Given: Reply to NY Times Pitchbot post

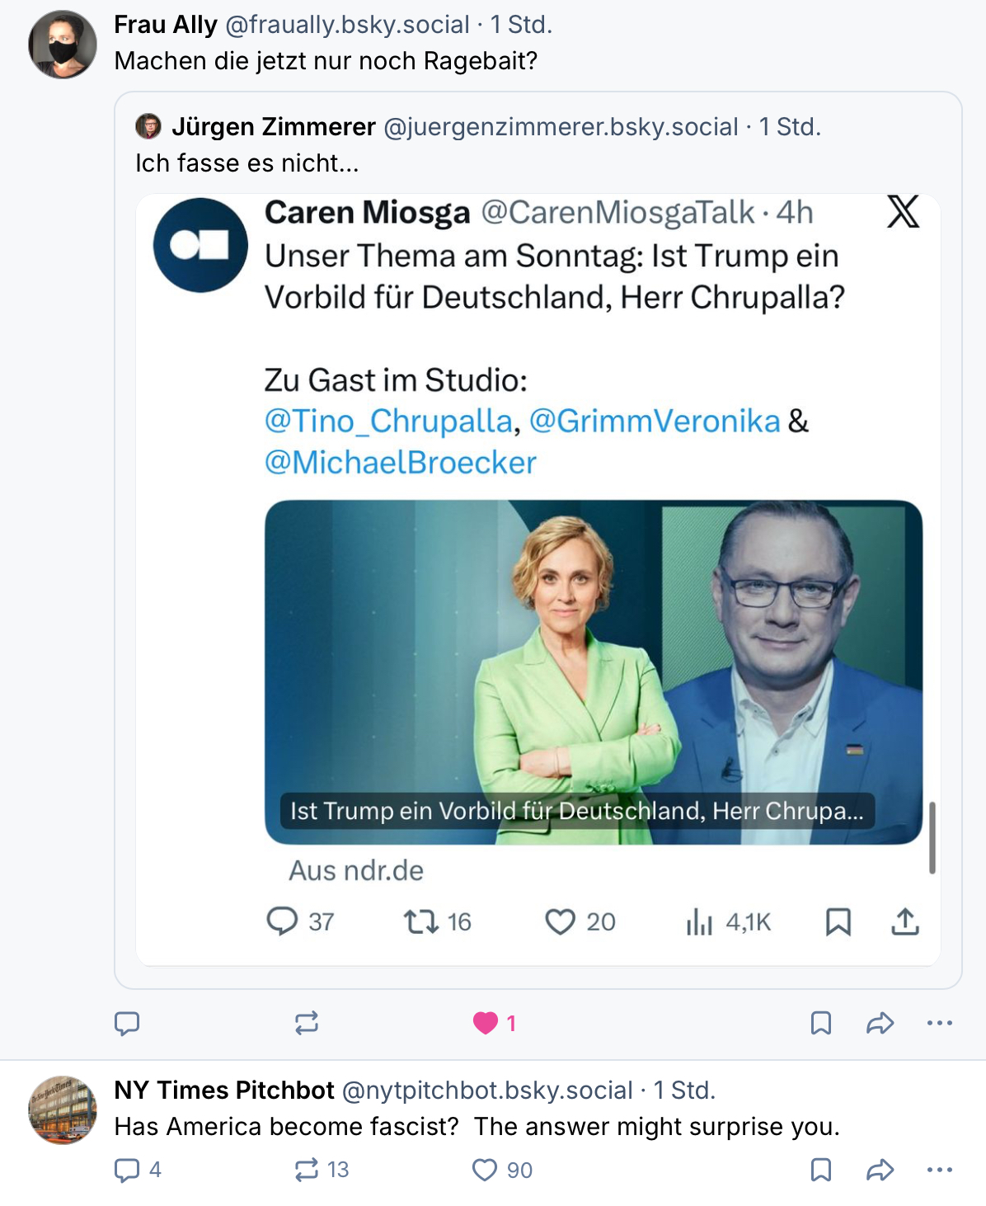Looking at the screenshot, I should (127, 1170).
